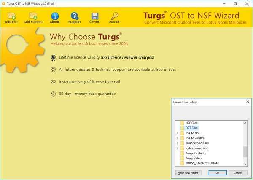
Task: Click the lifetime license ribbon badge icon
Action: [53, 58]
